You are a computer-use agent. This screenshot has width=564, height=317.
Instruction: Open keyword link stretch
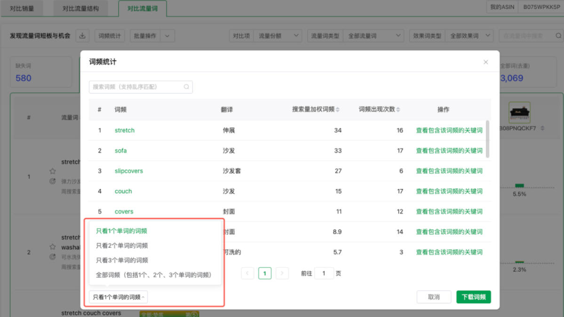(x=125, y=130)
